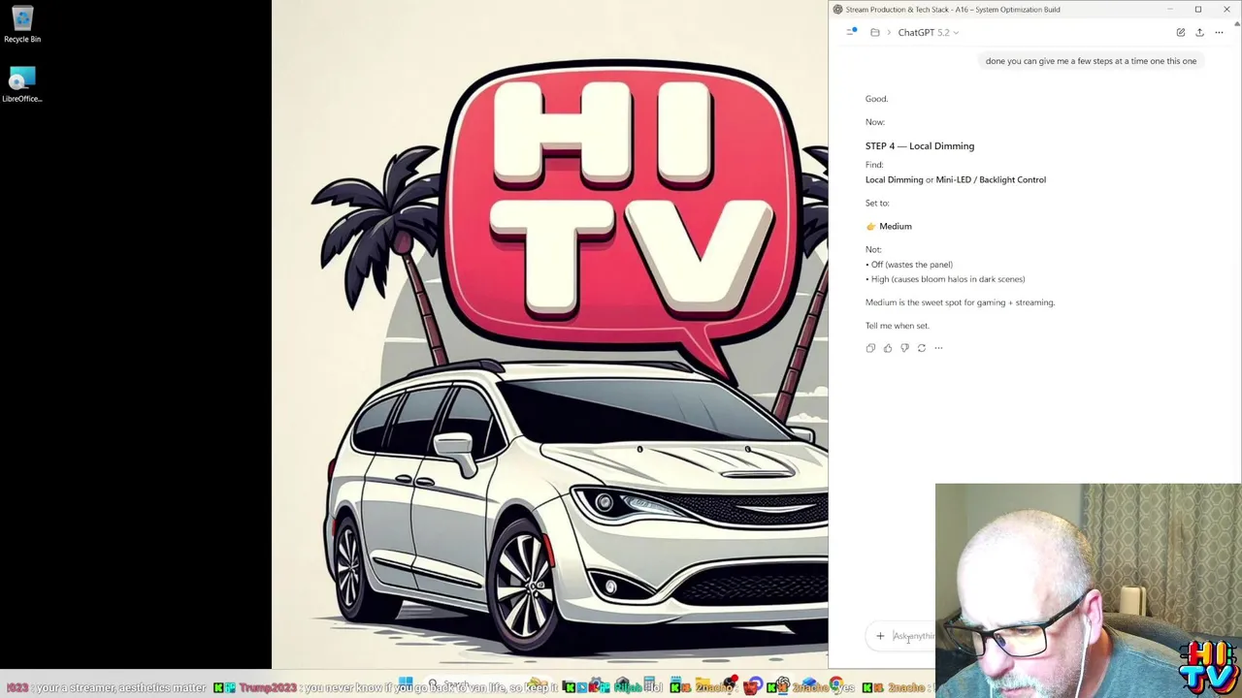The width and height of the screenshot is (1242, 698).
Task: Maximize the ChatGPT window
Action: pos(1198,10)
